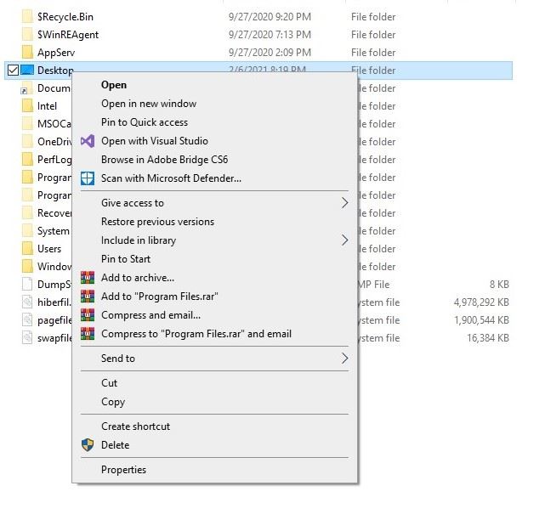Choose Create shortcut
545x514 pixels.
215,426
